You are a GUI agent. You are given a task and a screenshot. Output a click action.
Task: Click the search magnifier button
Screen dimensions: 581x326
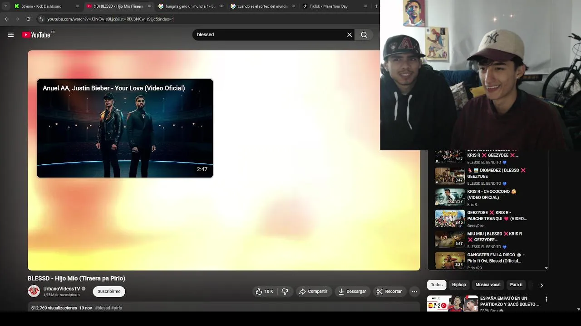coord(364,35)
